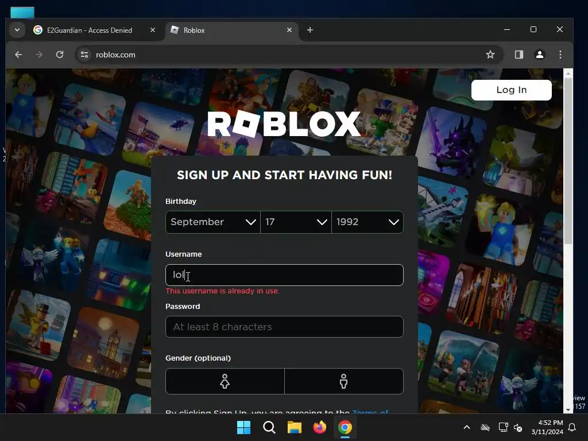Click the Password input field
This screenshot has width=588, height=441.
click(x=284, y=327)
